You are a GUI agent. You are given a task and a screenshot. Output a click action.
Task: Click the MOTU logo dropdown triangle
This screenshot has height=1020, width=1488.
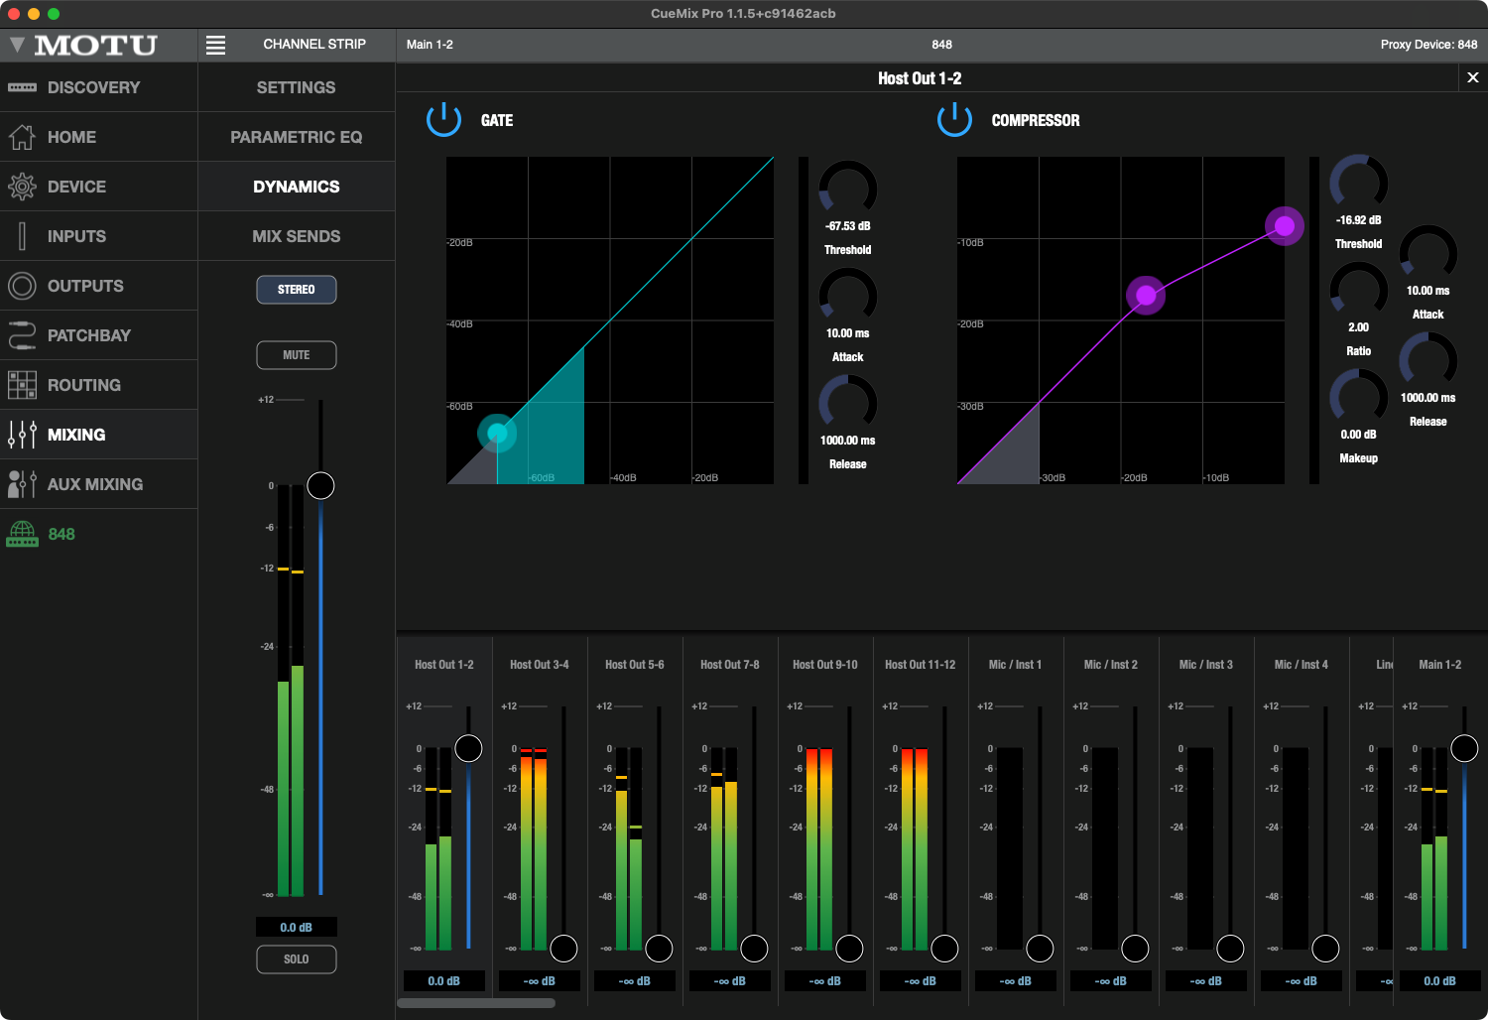pyautogui.click(x=17, y=45)
